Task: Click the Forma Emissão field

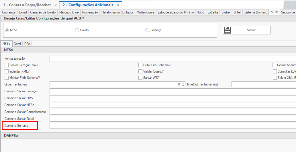Action: tap(172, 59)
